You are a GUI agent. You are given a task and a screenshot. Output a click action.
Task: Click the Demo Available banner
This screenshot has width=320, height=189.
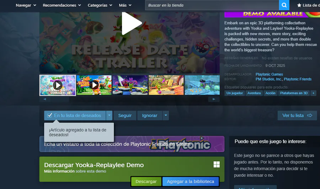pos(272,14)
